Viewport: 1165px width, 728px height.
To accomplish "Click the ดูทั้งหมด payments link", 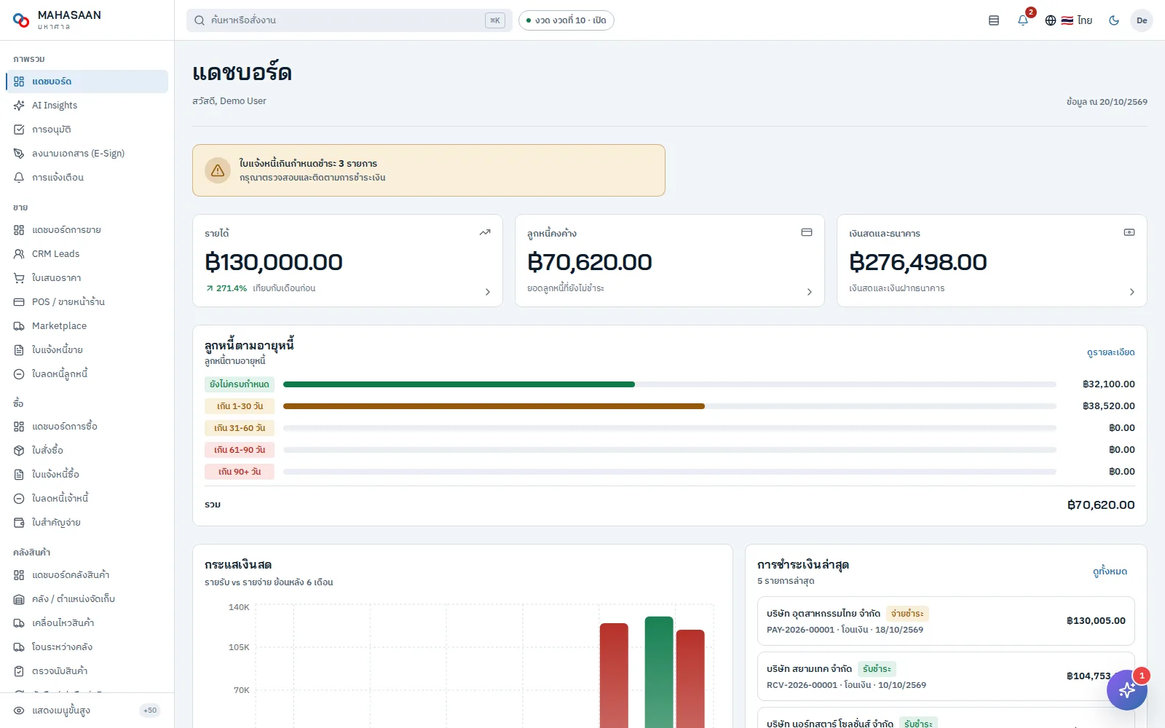I will (1110, 571).
